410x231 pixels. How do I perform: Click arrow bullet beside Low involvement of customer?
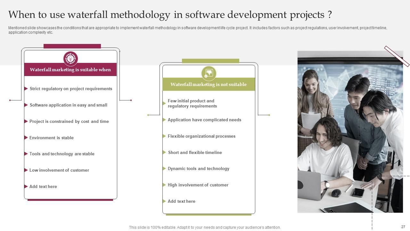26,170
